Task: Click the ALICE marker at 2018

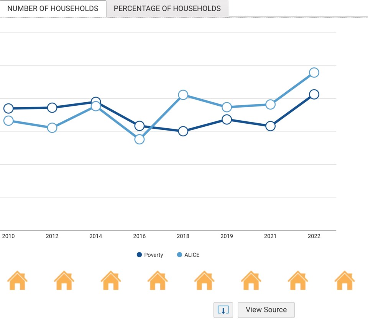Action: point(183,95)
